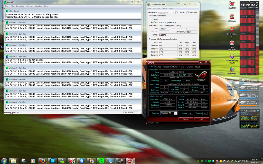Viewport: 263px width, 164px height.
Task: Click the Core Temp Frequency value field
Action: (x=178, y=26)
